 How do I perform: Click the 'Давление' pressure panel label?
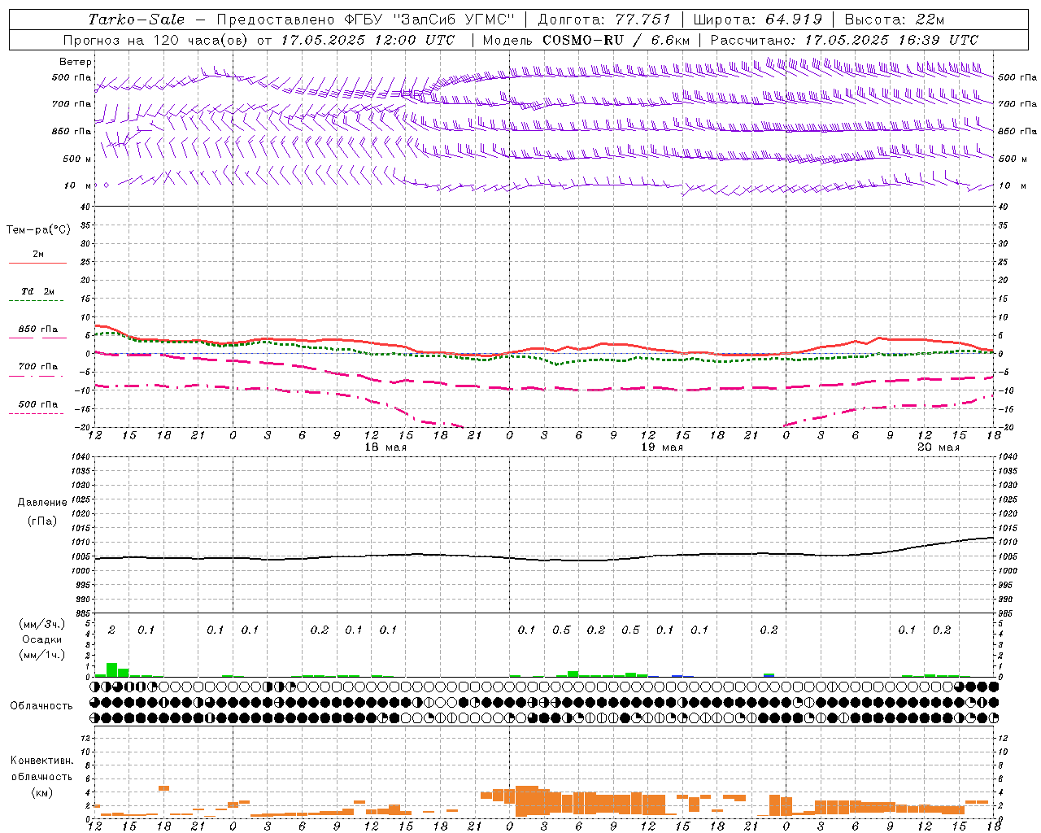[42, 503]
